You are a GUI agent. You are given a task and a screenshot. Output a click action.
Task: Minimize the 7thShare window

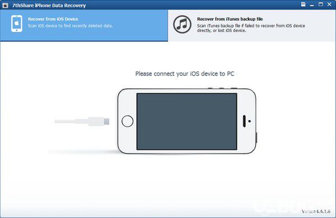click(312, 5)
